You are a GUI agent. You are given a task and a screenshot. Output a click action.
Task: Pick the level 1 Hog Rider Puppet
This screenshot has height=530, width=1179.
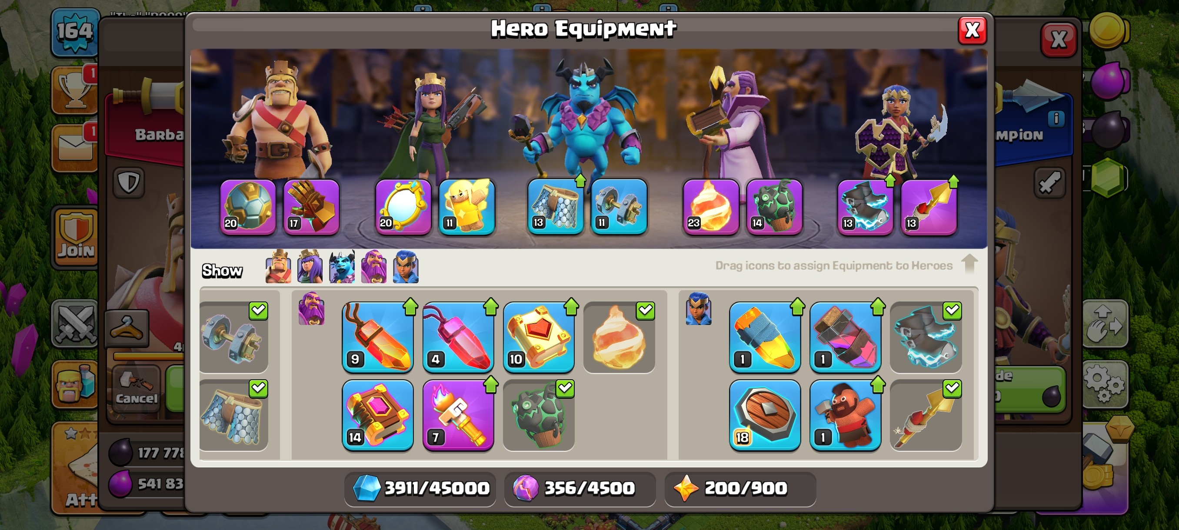pyautogui.click(x=846, y=415)
